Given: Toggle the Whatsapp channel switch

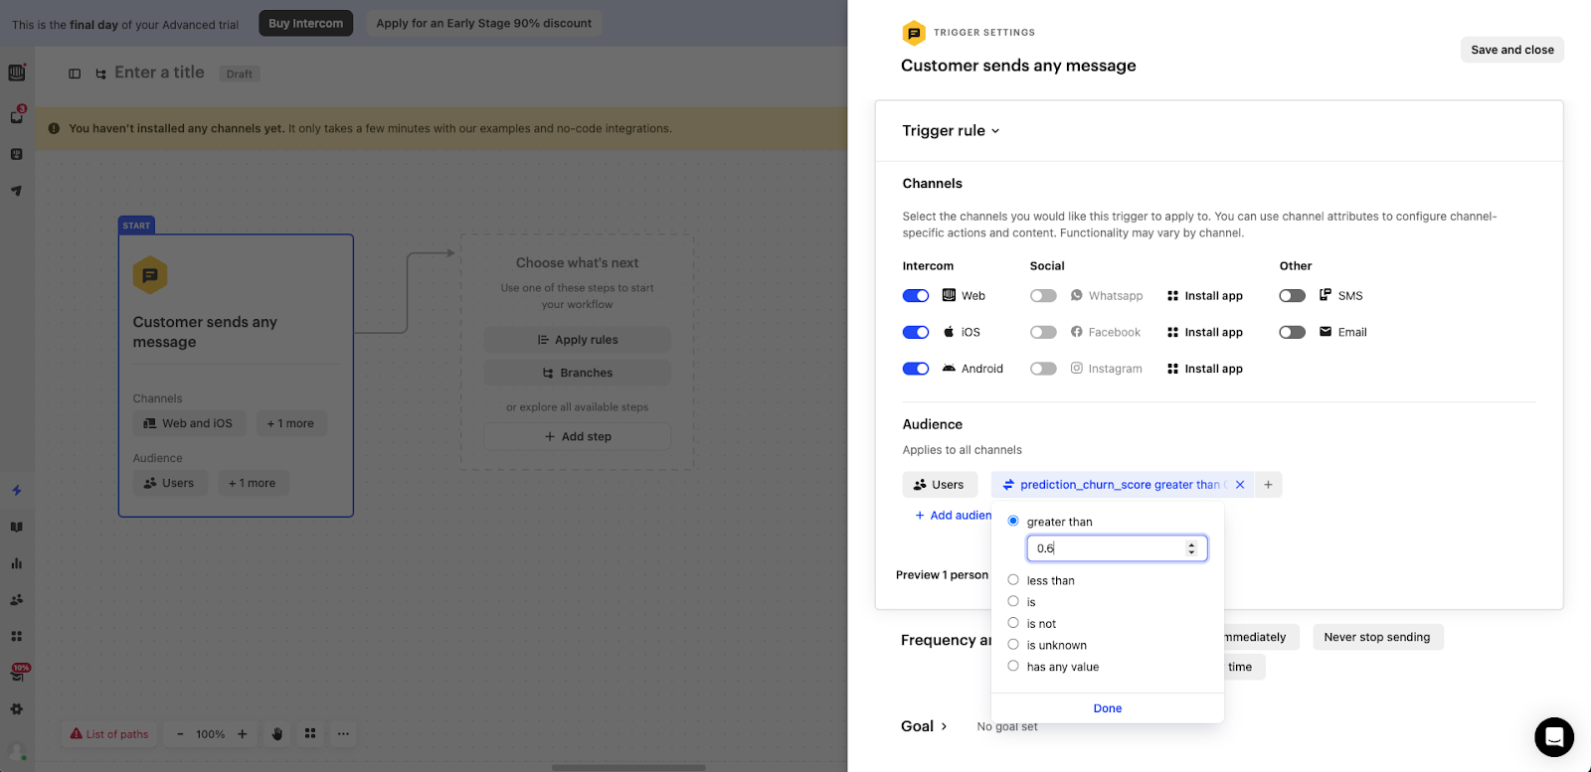Looking at the screenshot, I should [x=1043, y=296].
